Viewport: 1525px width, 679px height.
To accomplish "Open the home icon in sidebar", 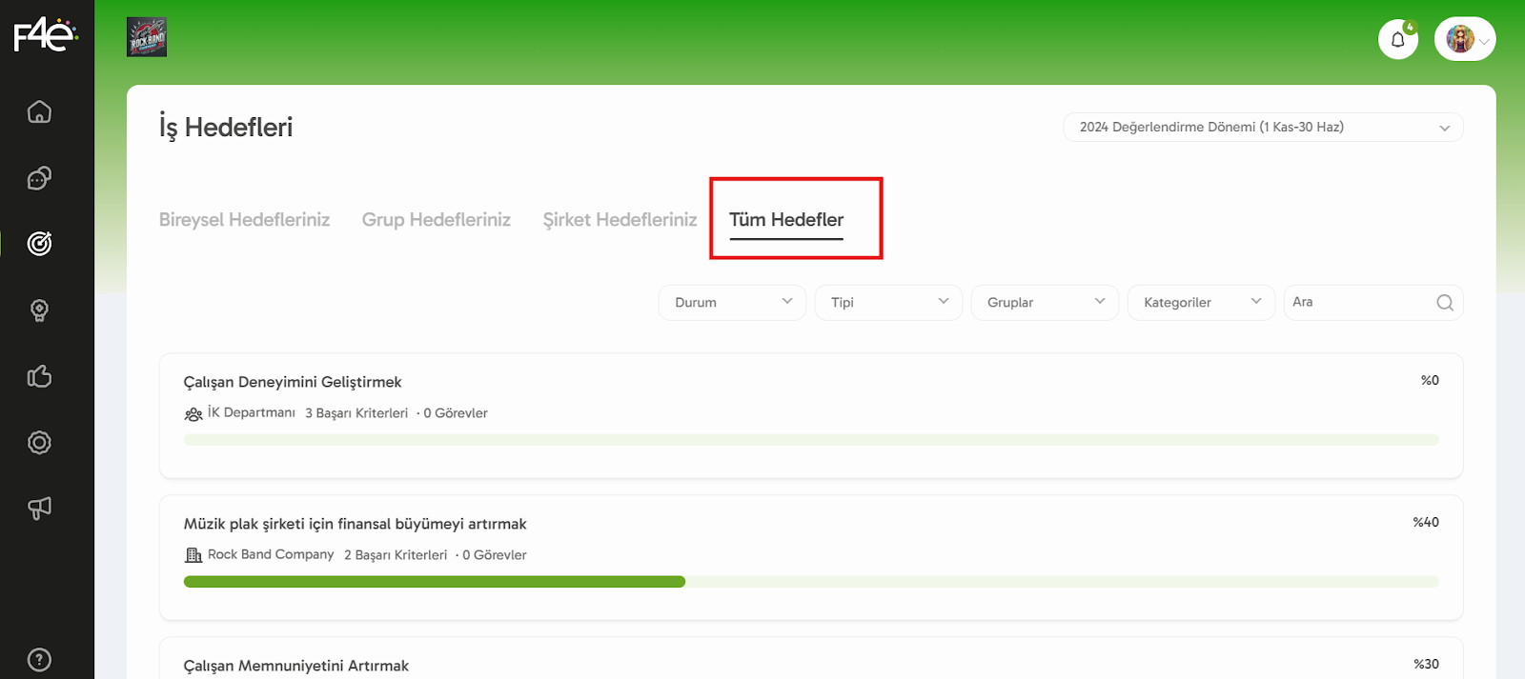I will [39, 112].
